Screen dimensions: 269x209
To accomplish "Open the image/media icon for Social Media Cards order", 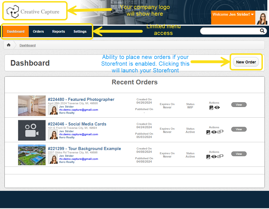I will (208, 132).
